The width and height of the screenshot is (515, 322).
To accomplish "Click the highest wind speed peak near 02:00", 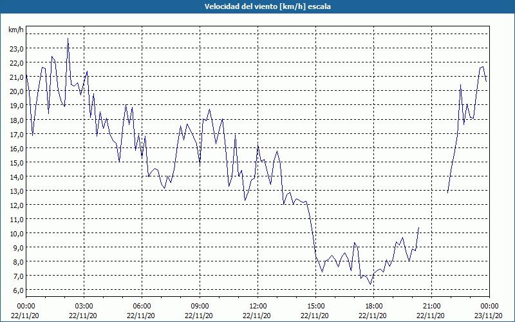I will (x=68, y=39).
